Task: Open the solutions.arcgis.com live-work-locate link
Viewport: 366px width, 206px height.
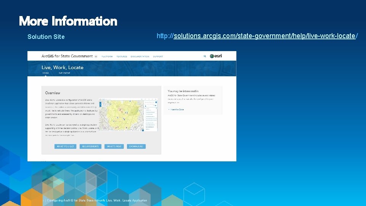Action: [x=257, y=36]
